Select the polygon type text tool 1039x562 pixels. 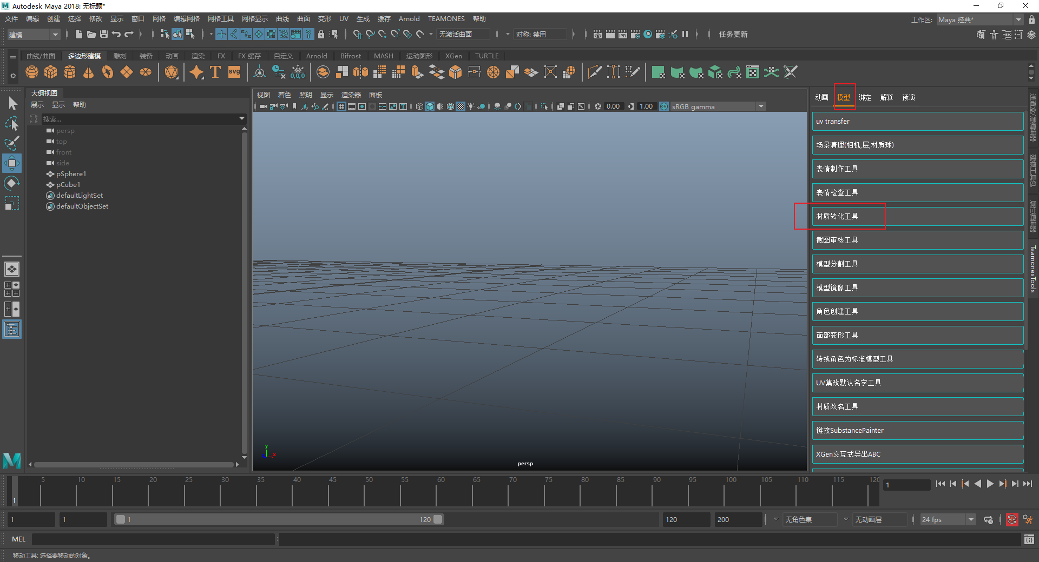coord(215,72)
